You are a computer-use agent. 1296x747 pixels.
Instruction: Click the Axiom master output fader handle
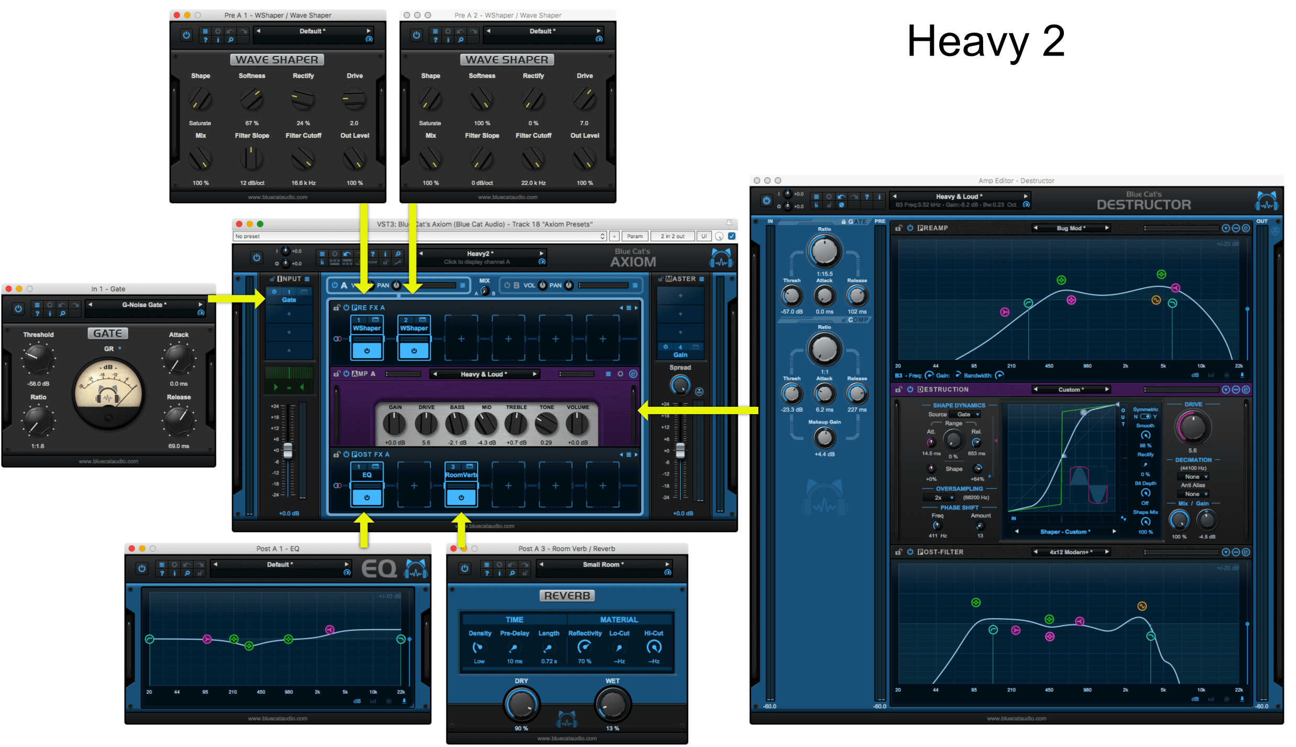680,450
